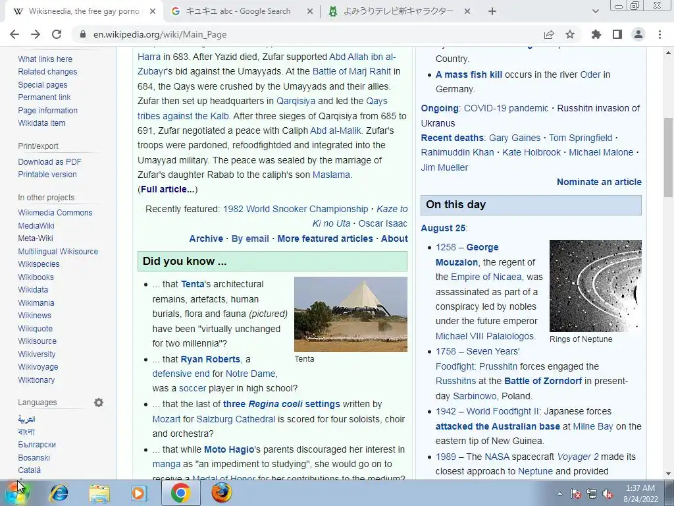This screenshot has width=674, height=506.
Task: Open the taskbar clock showing 1:37 AM
Action: 640,493
